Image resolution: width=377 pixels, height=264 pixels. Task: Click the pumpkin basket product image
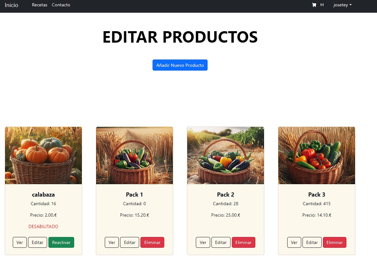point(44,156)
